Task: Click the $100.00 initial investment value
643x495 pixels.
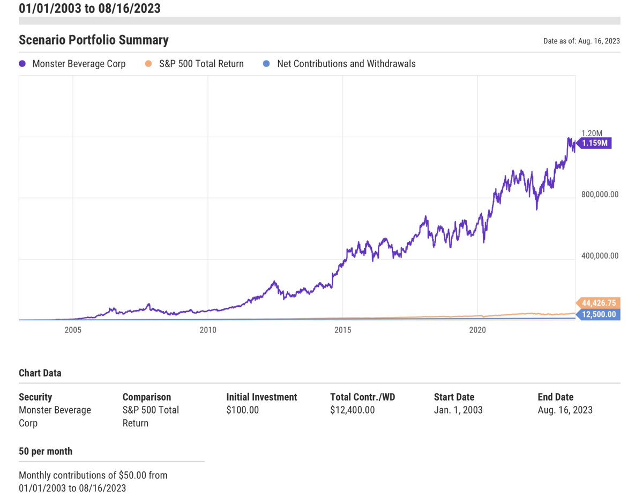Action: coord(243,410)
